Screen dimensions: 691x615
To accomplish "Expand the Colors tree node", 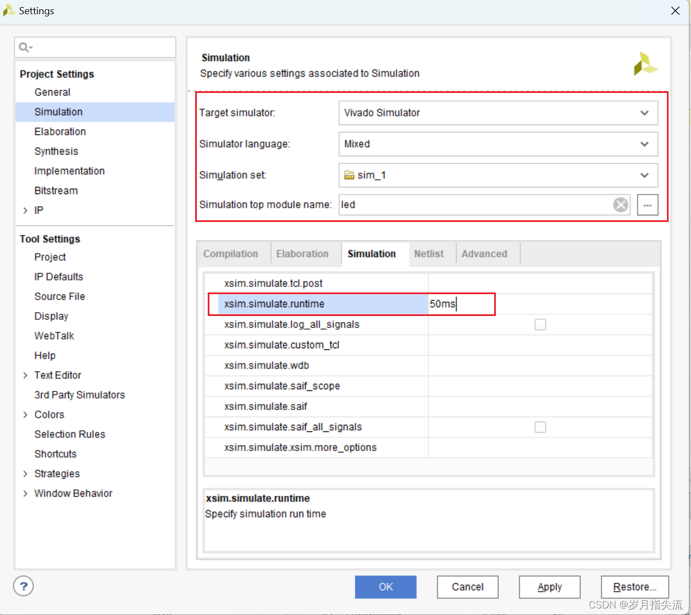I will tap(25, 415).
